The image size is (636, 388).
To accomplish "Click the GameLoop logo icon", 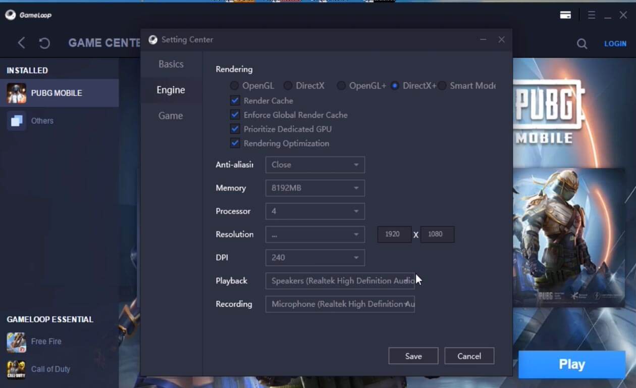I will click(11, 15).
